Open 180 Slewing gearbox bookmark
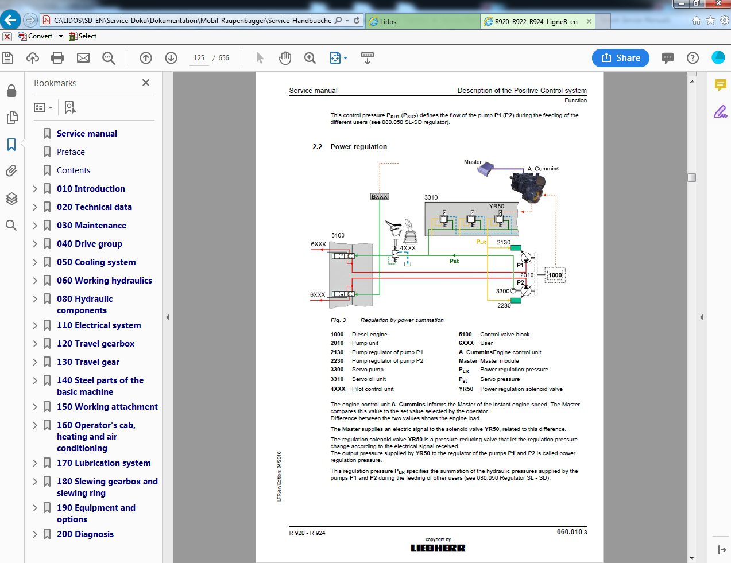This screenshot has height=563, width=731. click(107, 487)
